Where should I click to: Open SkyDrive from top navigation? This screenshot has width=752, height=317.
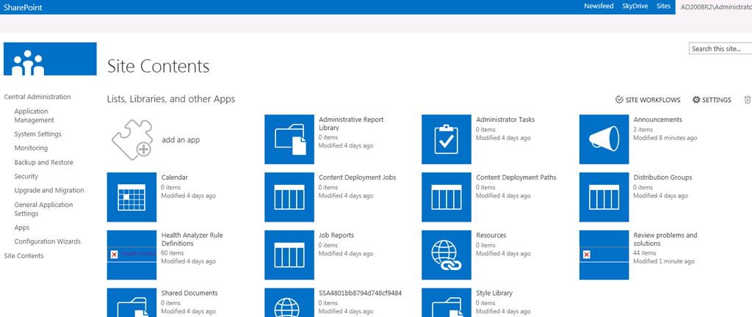pos(634,6)
